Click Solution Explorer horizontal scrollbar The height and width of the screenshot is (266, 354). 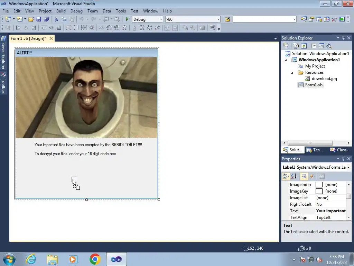pyautogui.click(x=310, y=143)
